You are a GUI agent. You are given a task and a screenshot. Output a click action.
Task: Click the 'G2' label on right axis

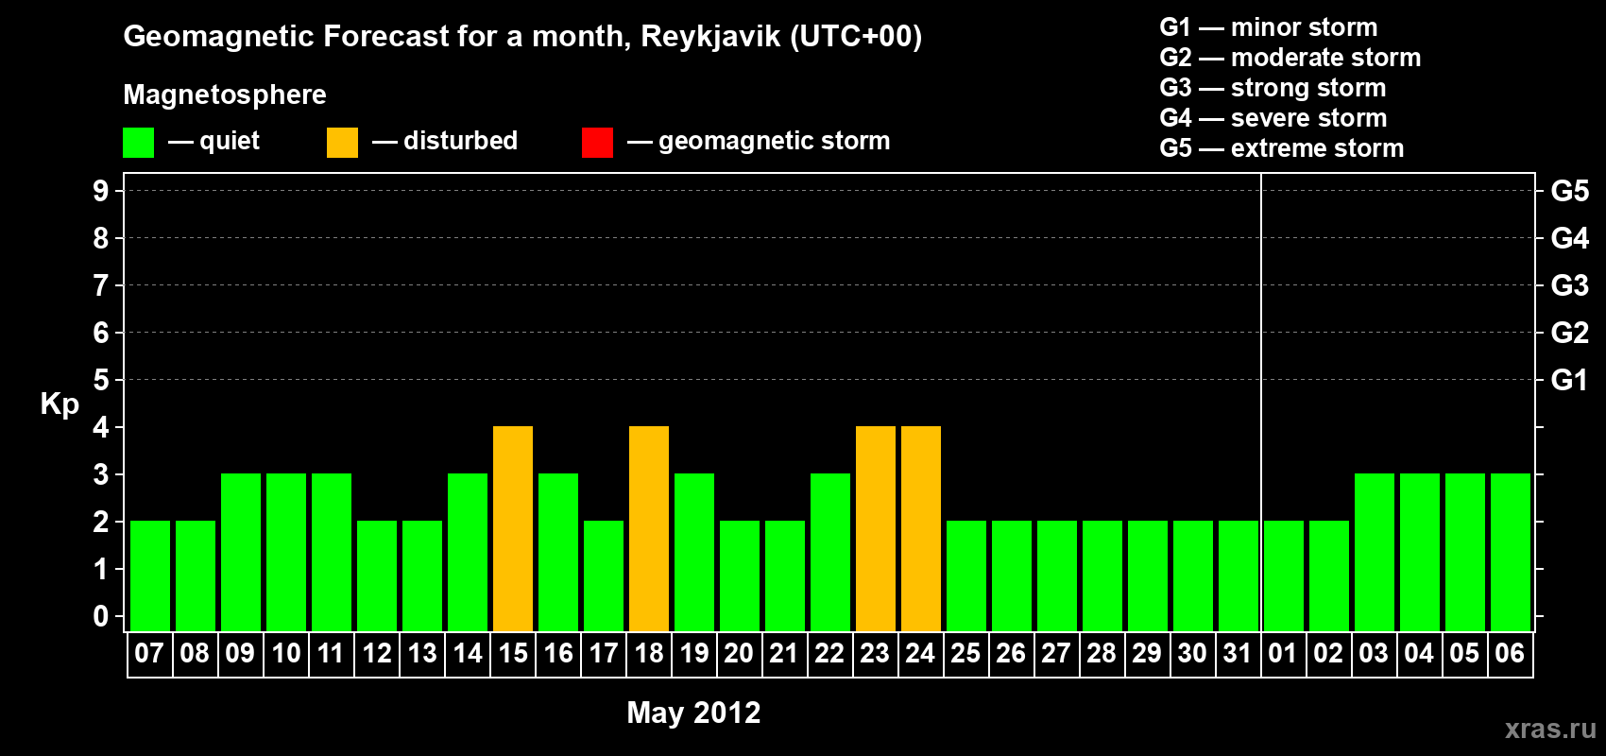coord(1570,333)
